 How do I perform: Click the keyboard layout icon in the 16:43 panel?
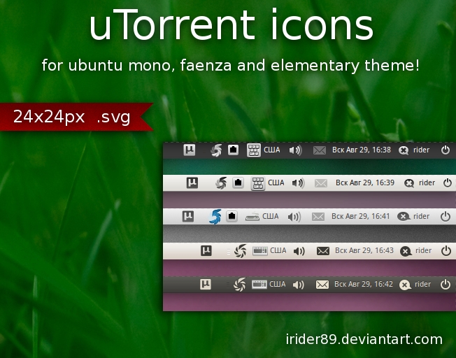[260, 251]
